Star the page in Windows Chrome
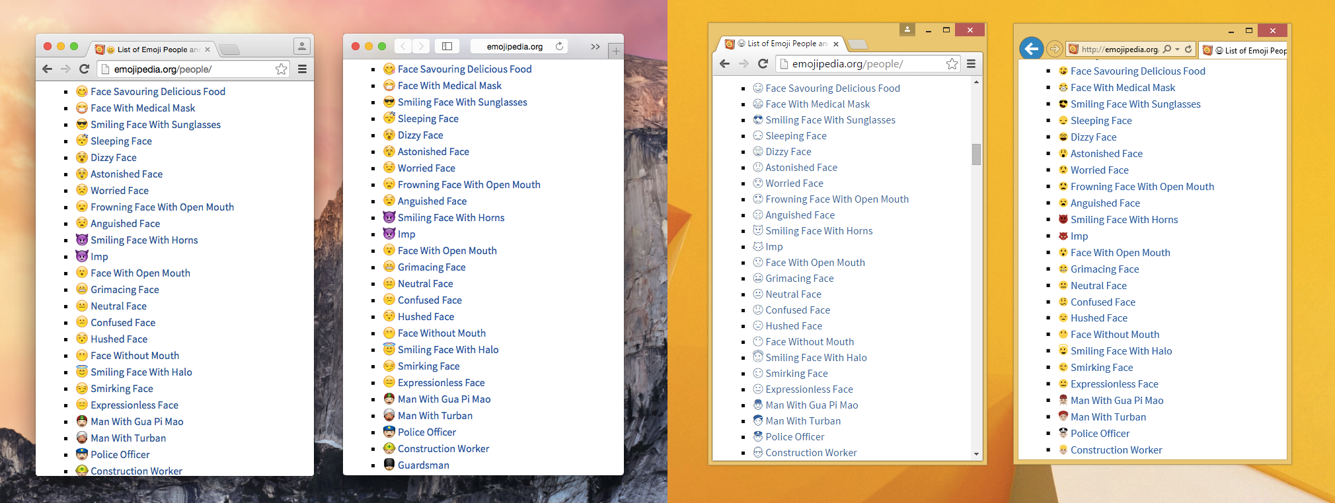The height and width of the screenshot is (503, 1335). pos(952,63)
